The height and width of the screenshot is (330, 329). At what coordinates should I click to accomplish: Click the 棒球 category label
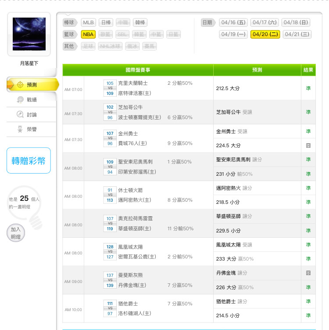tap(70, 22)
